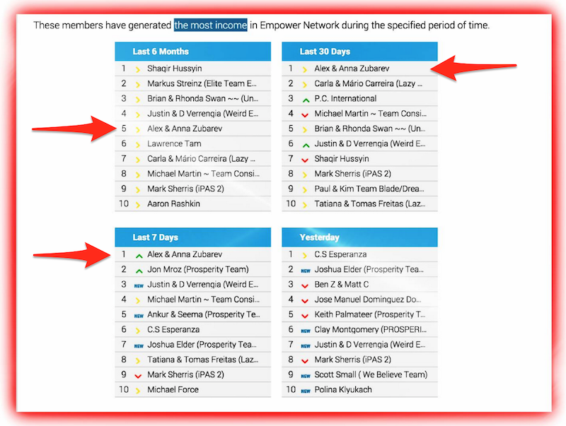Select "C.S Esperanza" under Yesterday

point(340,254)
